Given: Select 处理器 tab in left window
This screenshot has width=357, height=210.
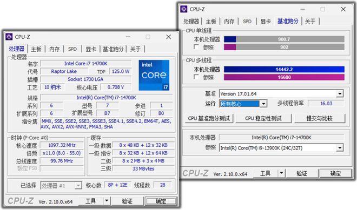Looking at the screenshot, I should click(16, 49).
